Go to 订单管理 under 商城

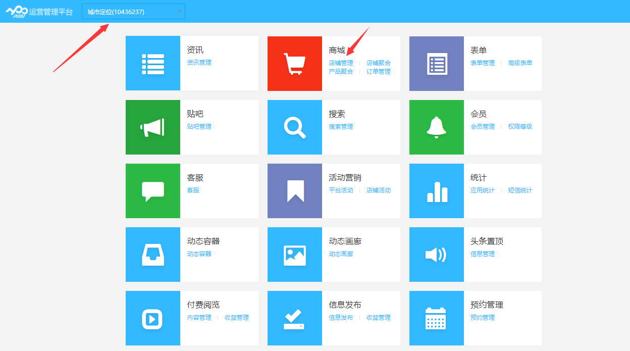click(379, 72)
